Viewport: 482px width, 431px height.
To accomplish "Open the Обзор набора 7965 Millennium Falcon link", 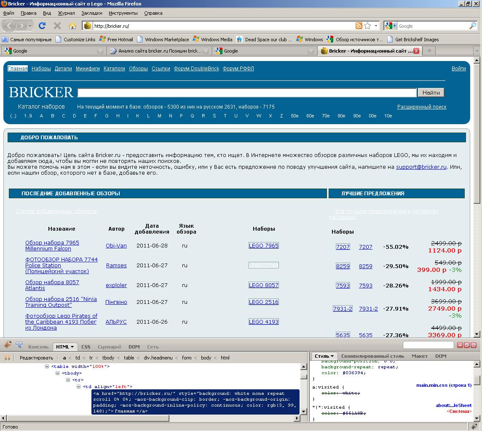I will pyautogui.click(x=52, y=245).
